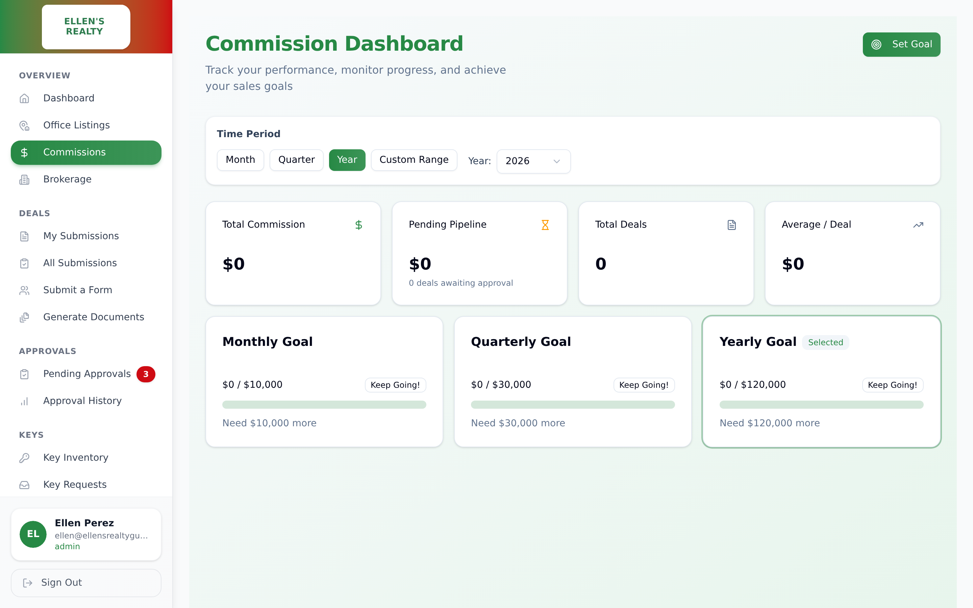This screenshot has width=973, height=608.
Task: Click the Generate Documents copy icon
Action: pos(25,317)
